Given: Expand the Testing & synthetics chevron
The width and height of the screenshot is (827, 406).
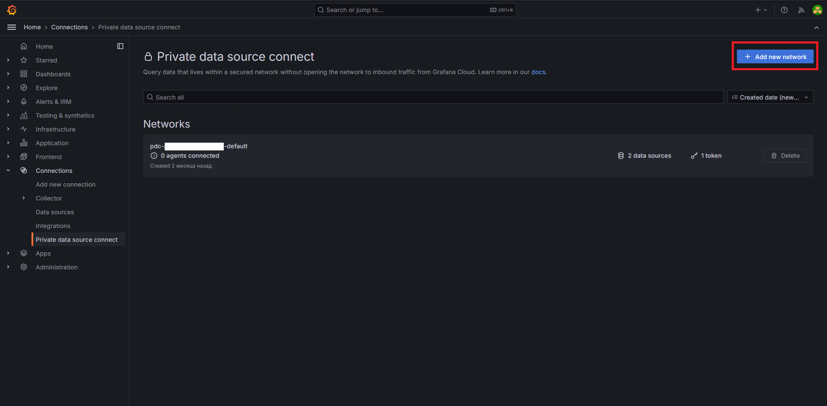Looking at the screenshot, I should (8, 115).
